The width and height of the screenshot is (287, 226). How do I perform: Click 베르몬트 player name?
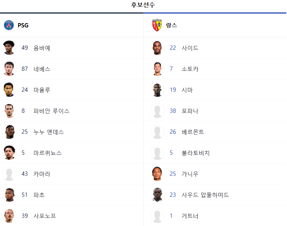193,132
